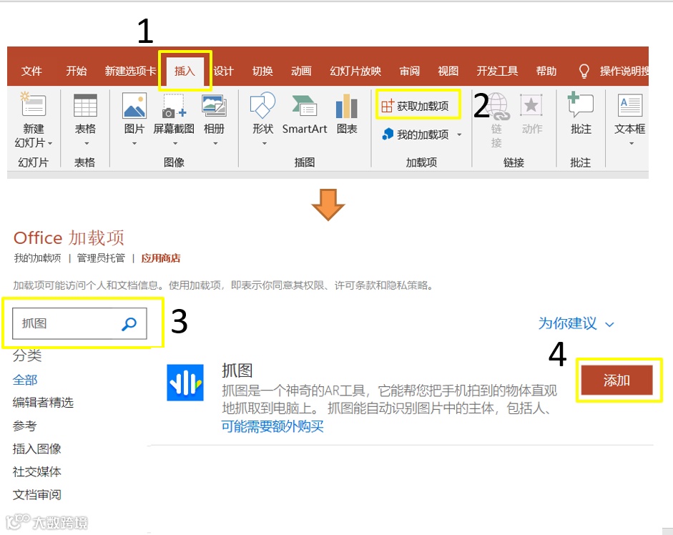Open the 应用商店 tab
Image resolution: width=673 pixels, height=535 pixels.
tap(160, 258)
